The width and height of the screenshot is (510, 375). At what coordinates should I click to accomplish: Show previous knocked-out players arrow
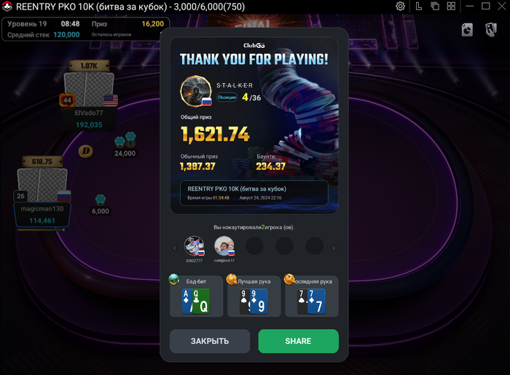[175, 248]
